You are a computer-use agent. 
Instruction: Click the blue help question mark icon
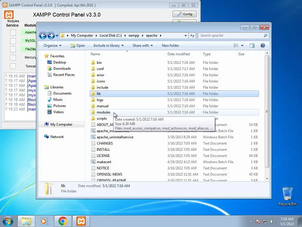(x=263, y=46)
